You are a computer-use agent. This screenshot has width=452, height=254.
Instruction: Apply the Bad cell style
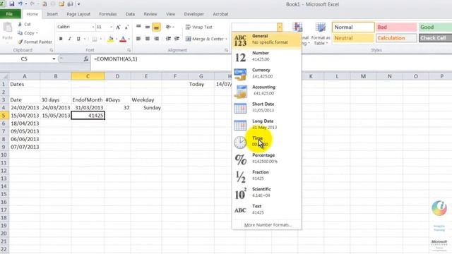pyautogui.click(x=396, y=27)
